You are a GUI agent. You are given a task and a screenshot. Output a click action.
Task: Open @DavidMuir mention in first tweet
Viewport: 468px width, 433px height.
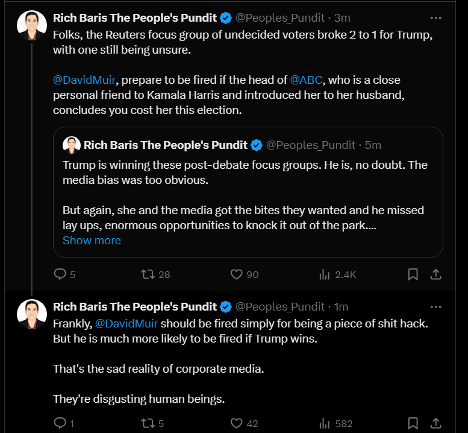point(84,80)
